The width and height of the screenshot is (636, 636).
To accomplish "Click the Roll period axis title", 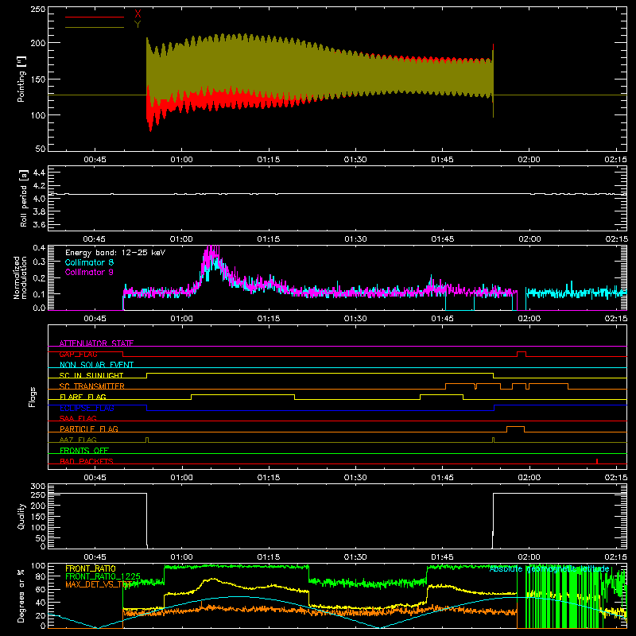I will coord(24,198).
